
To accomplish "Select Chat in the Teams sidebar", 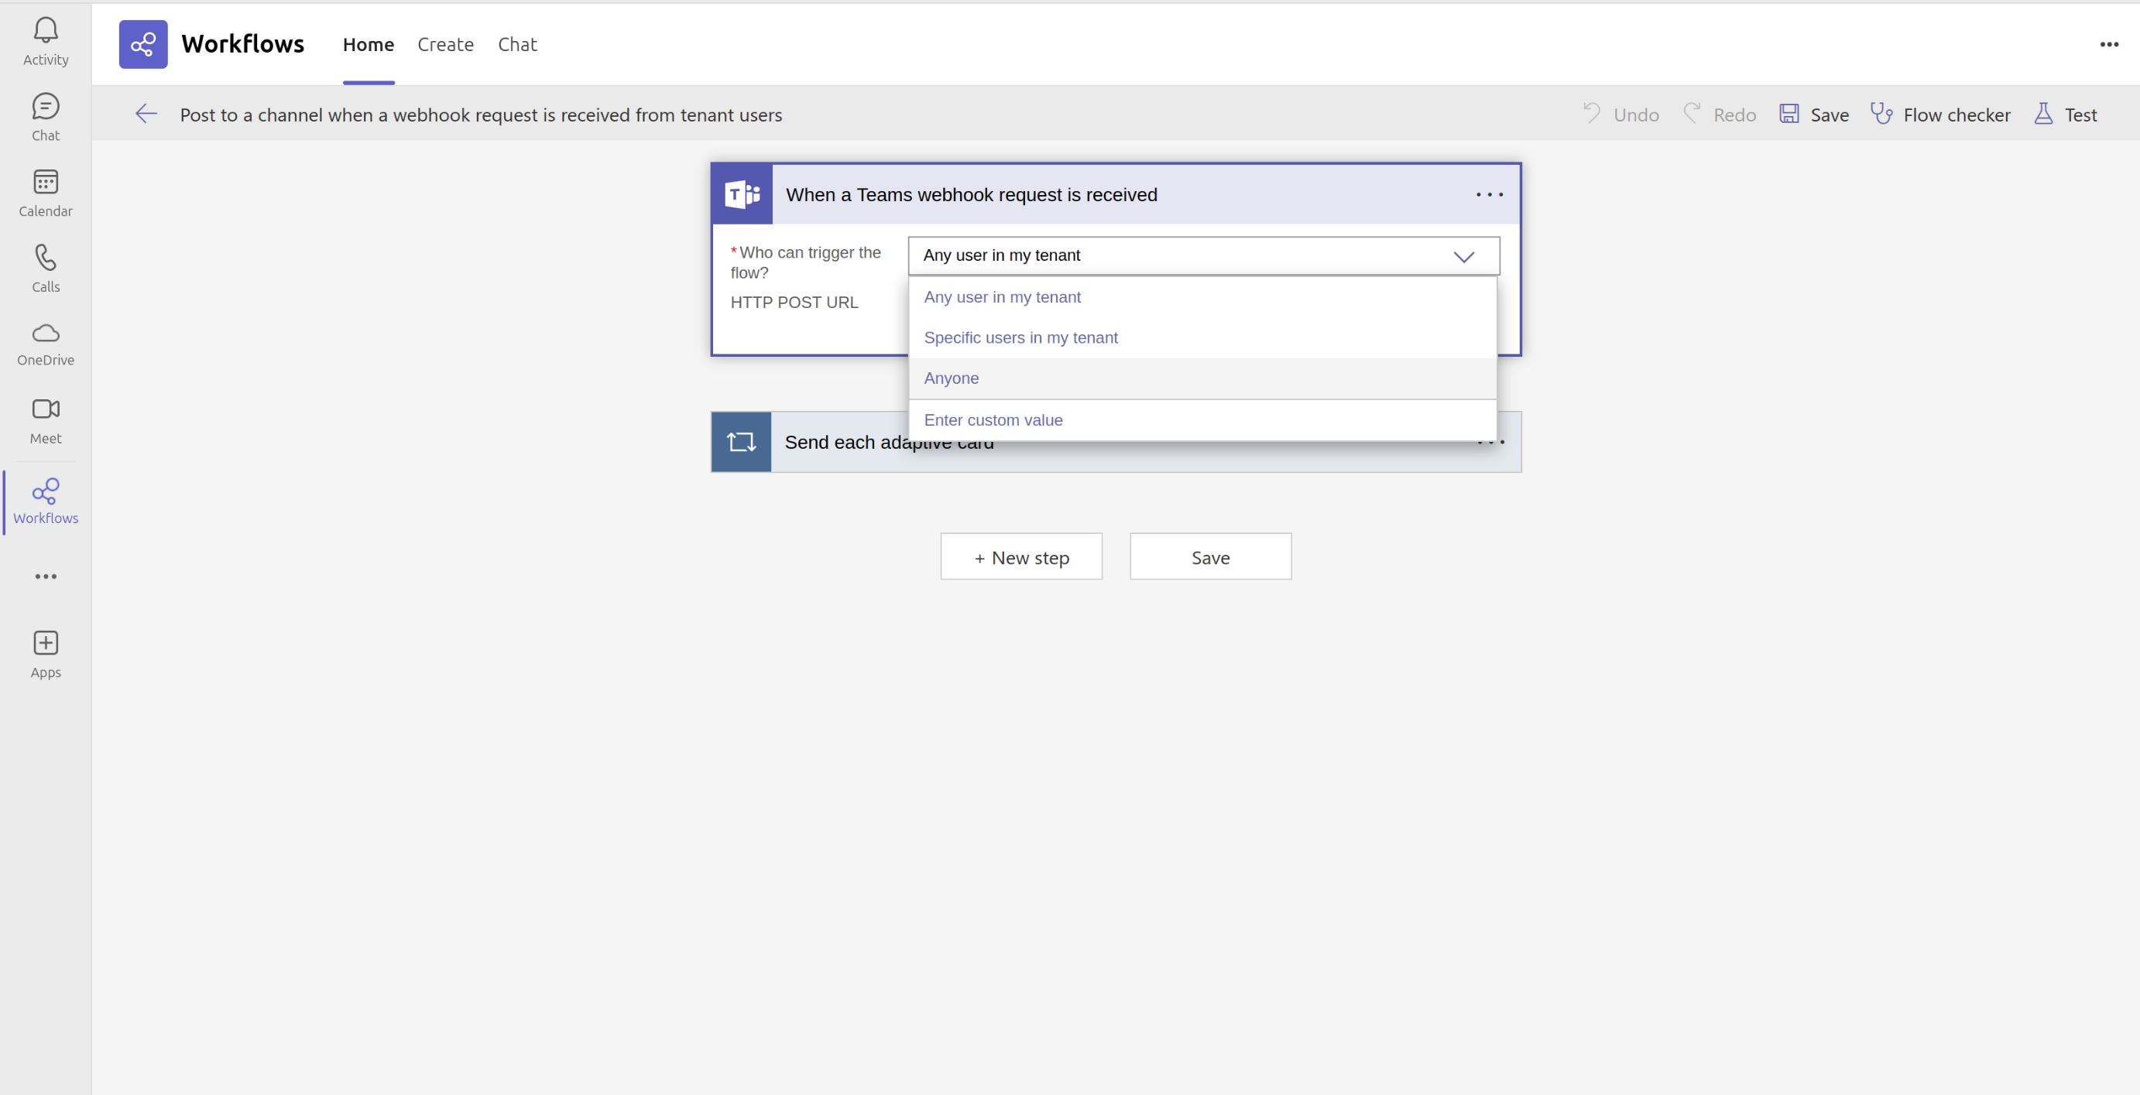I will pos(46,115).
